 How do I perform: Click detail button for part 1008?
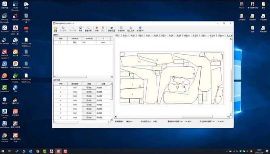click(x=89, y=118)
